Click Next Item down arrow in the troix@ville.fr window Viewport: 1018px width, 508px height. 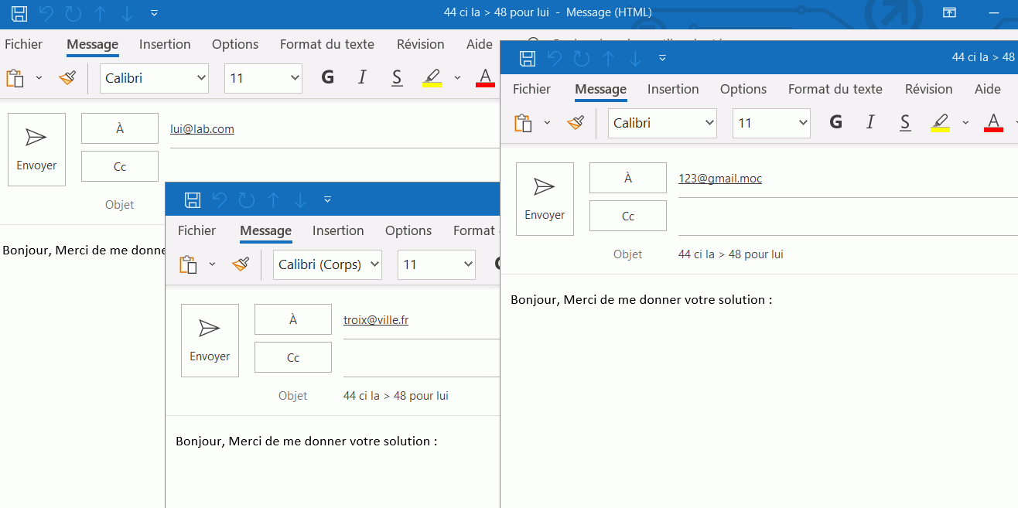[x=300, y=200]
